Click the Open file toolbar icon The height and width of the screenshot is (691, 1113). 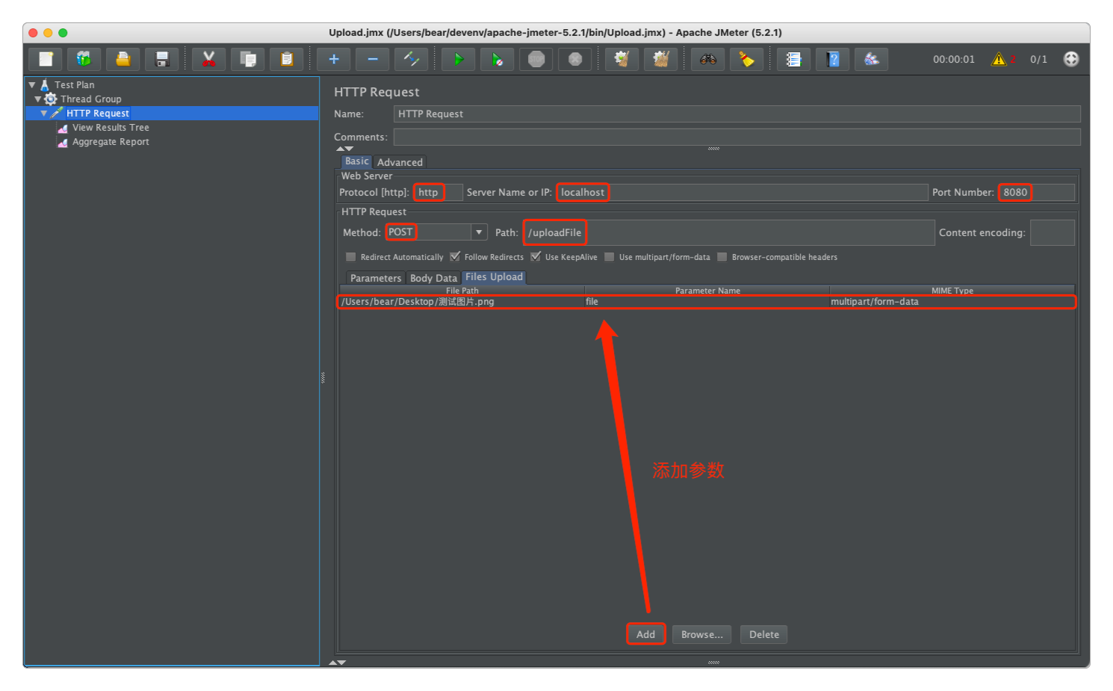pyautogui.click(x=123, y=59)
